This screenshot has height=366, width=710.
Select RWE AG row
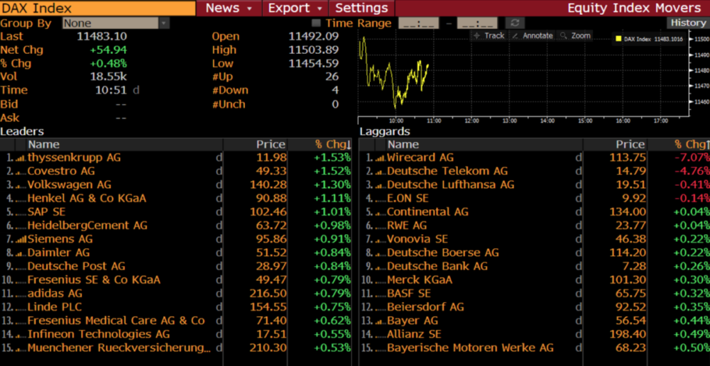tap(535, 226)
